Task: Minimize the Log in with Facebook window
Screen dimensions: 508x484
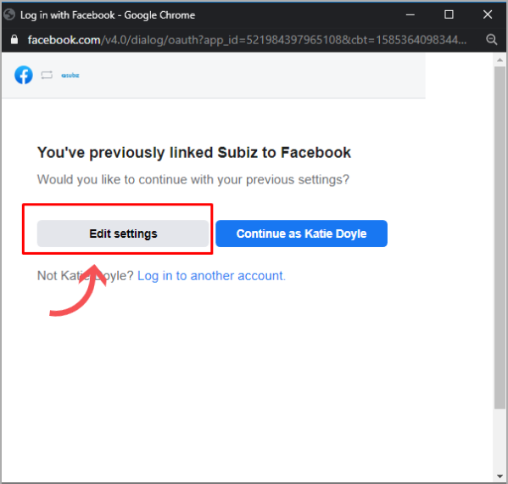Action: coord(410,14)
